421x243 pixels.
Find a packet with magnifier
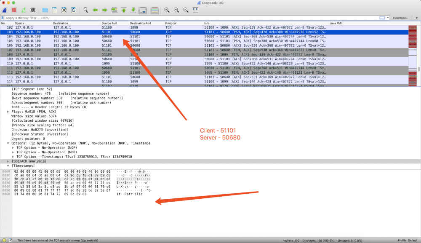click(85, 10)
